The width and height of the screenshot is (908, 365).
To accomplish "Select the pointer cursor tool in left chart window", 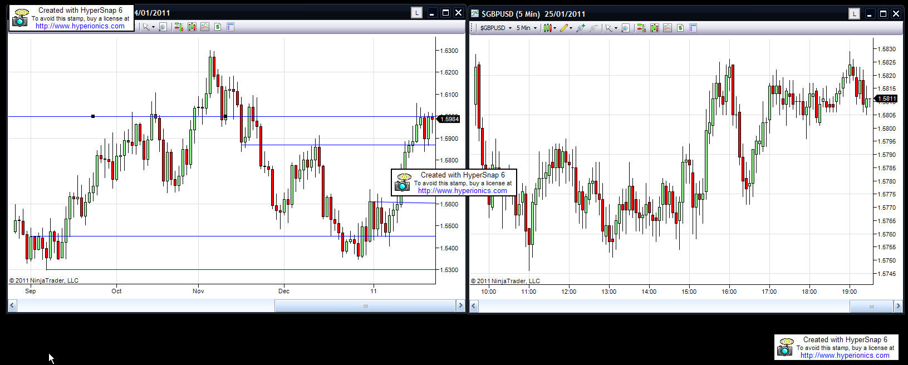I will (x=146, y=27).
